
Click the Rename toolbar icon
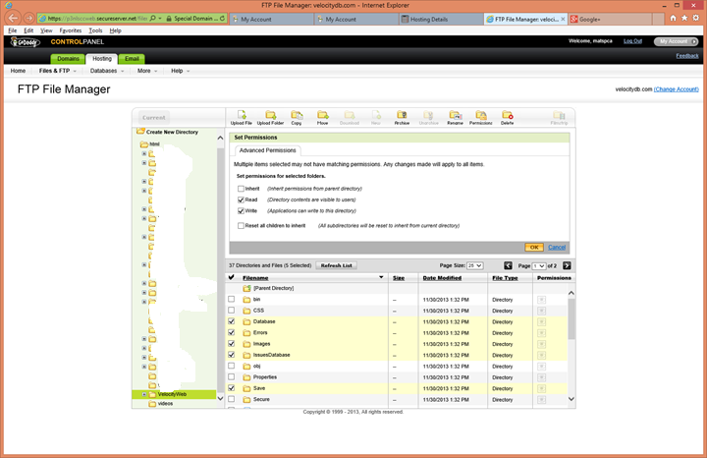point(456,115)
